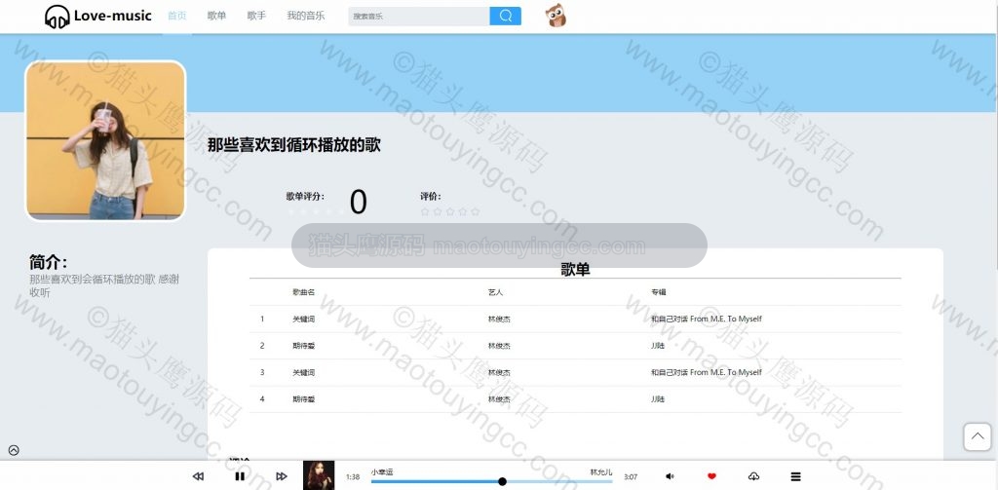The width and height of the screenshot is (998, 490).
Task: Click the playlist cover photo
Action: (105, 140)
